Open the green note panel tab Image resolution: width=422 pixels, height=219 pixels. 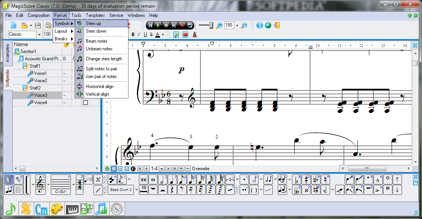click(x=11, y=209)
